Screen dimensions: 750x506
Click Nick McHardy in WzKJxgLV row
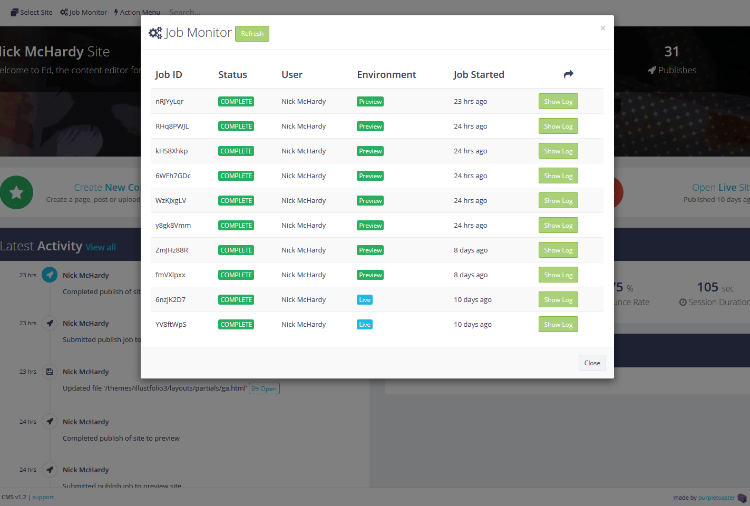coord(304,201)
